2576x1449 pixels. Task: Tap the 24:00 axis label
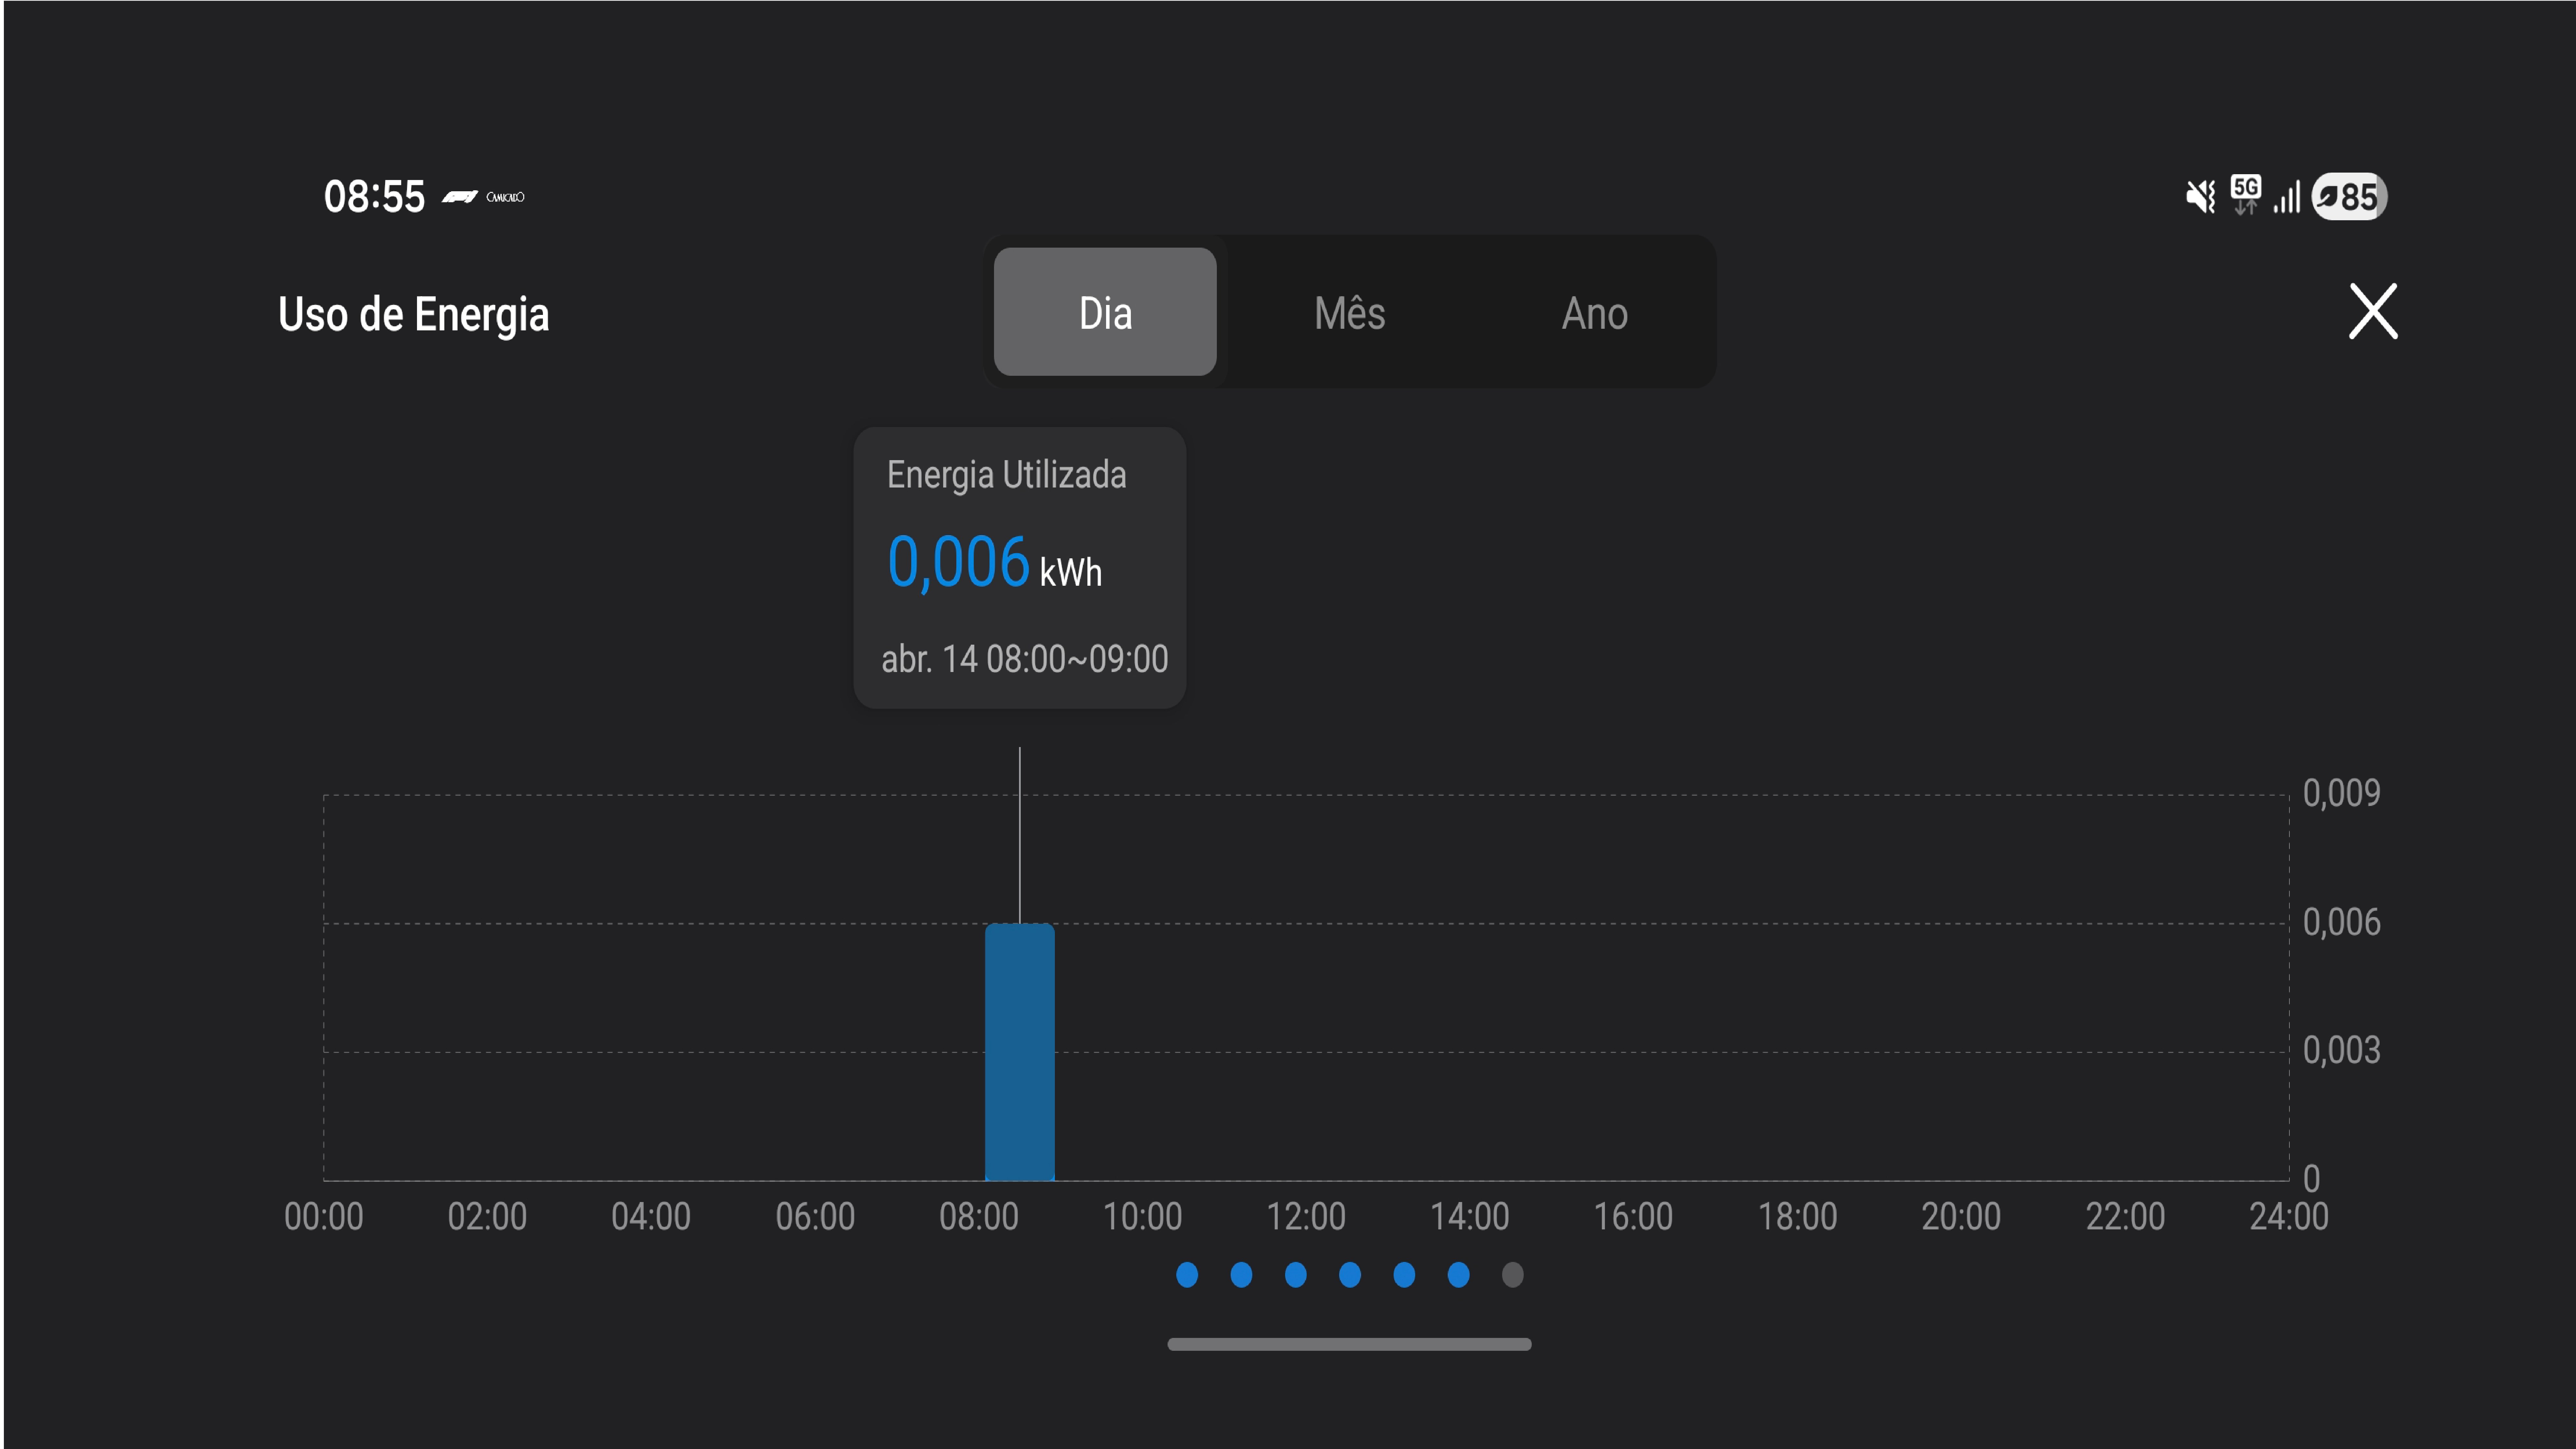[2289, 1217]
